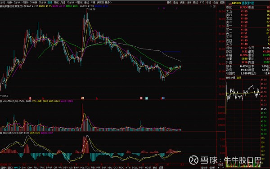The image size is (270, 169).
Task: Click the 返回 return button
Action: [222, 3]
